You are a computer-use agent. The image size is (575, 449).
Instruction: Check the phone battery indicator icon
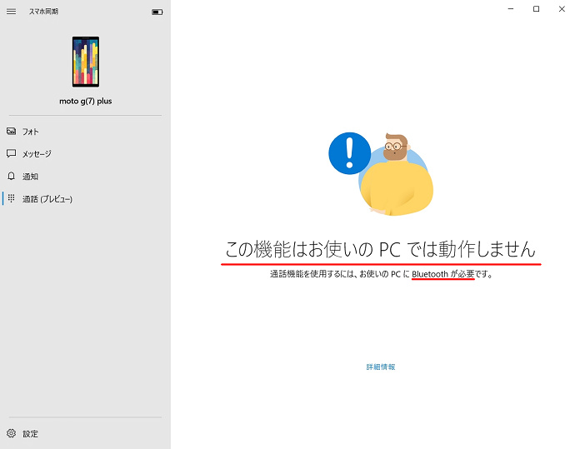point(157,12)
